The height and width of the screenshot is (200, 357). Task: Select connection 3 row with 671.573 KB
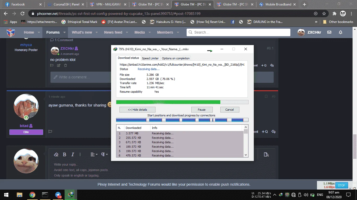click(180, 142)
